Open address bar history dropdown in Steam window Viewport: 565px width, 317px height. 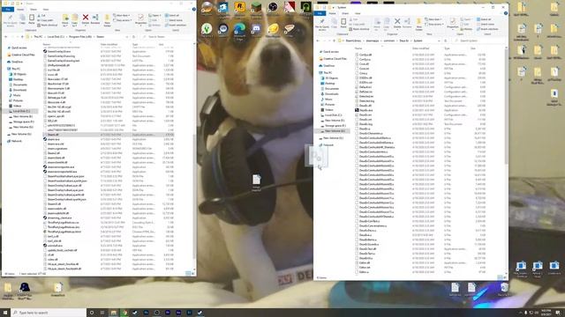tap(127, 37)
